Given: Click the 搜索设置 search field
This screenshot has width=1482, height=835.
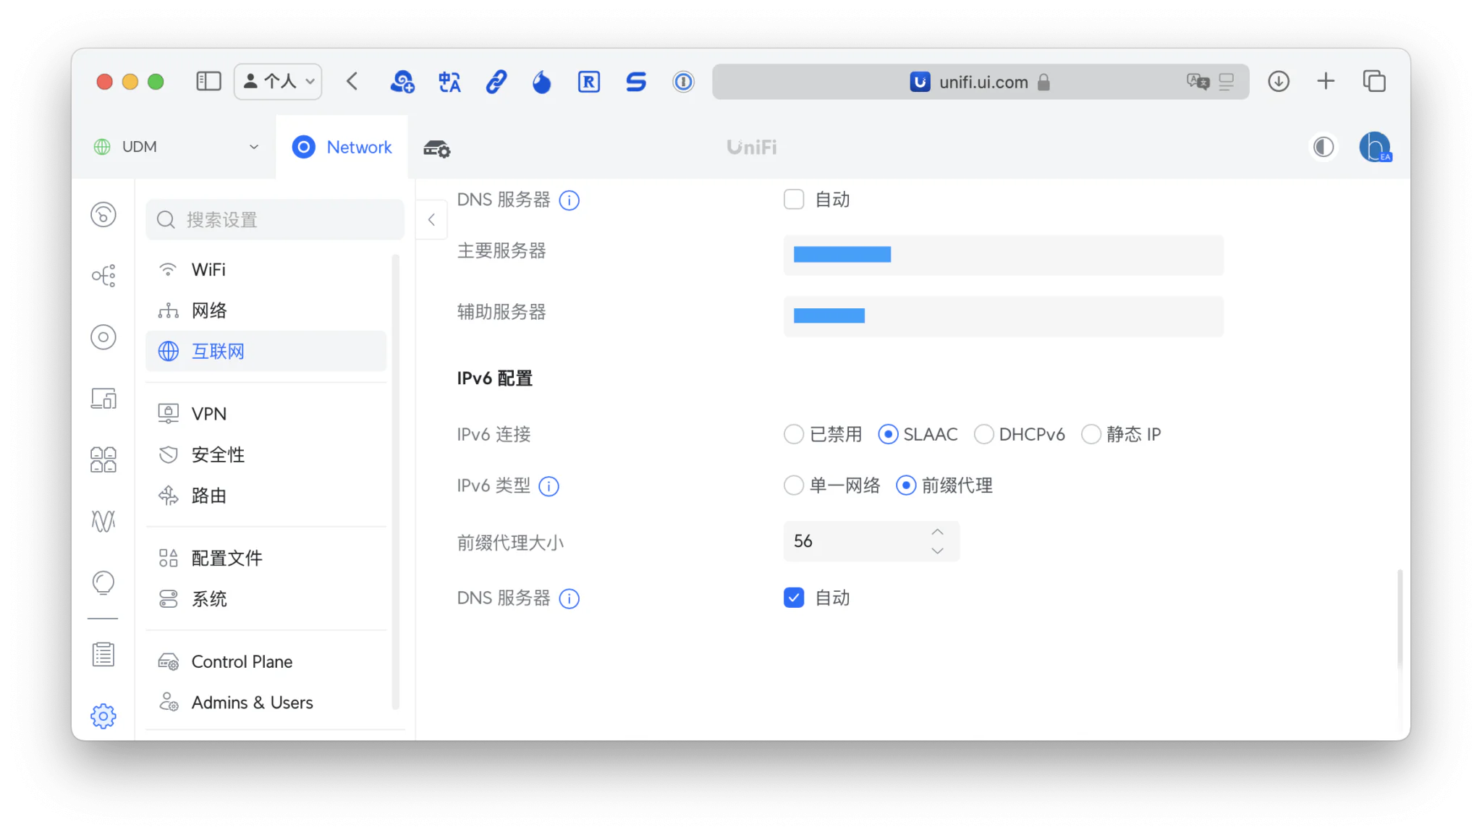Looking at the screenshot, I should pos(275,220).
